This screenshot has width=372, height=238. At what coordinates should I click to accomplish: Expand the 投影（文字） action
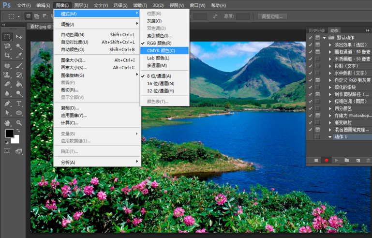330,66
